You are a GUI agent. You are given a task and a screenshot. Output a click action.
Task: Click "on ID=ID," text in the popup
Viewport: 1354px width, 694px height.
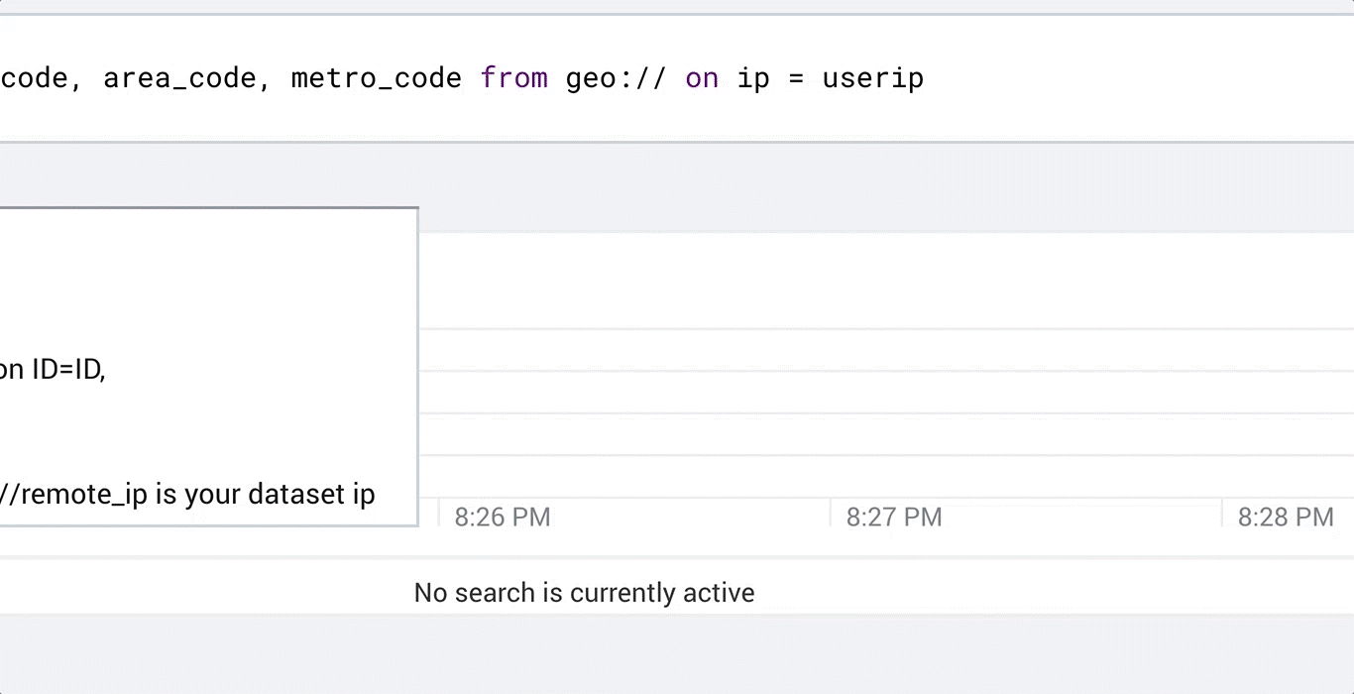(52, 370)
